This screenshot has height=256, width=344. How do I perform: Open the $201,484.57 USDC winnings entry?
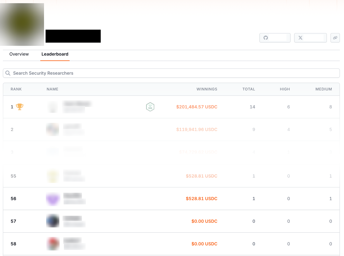[197, 107]
